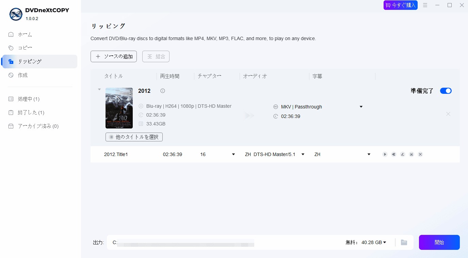Select リッピング in the sidebar
This screenshot has height=258, width=468.
(x=40, y=62)
